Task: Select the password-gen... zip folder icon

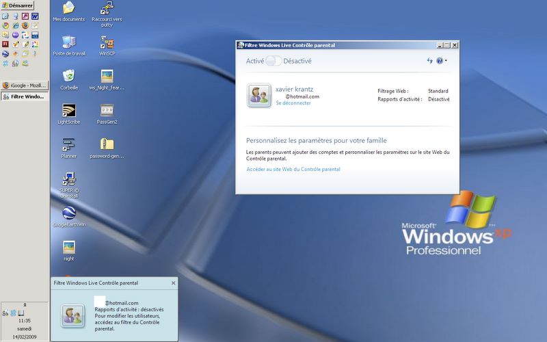Action: click(107, 148)
